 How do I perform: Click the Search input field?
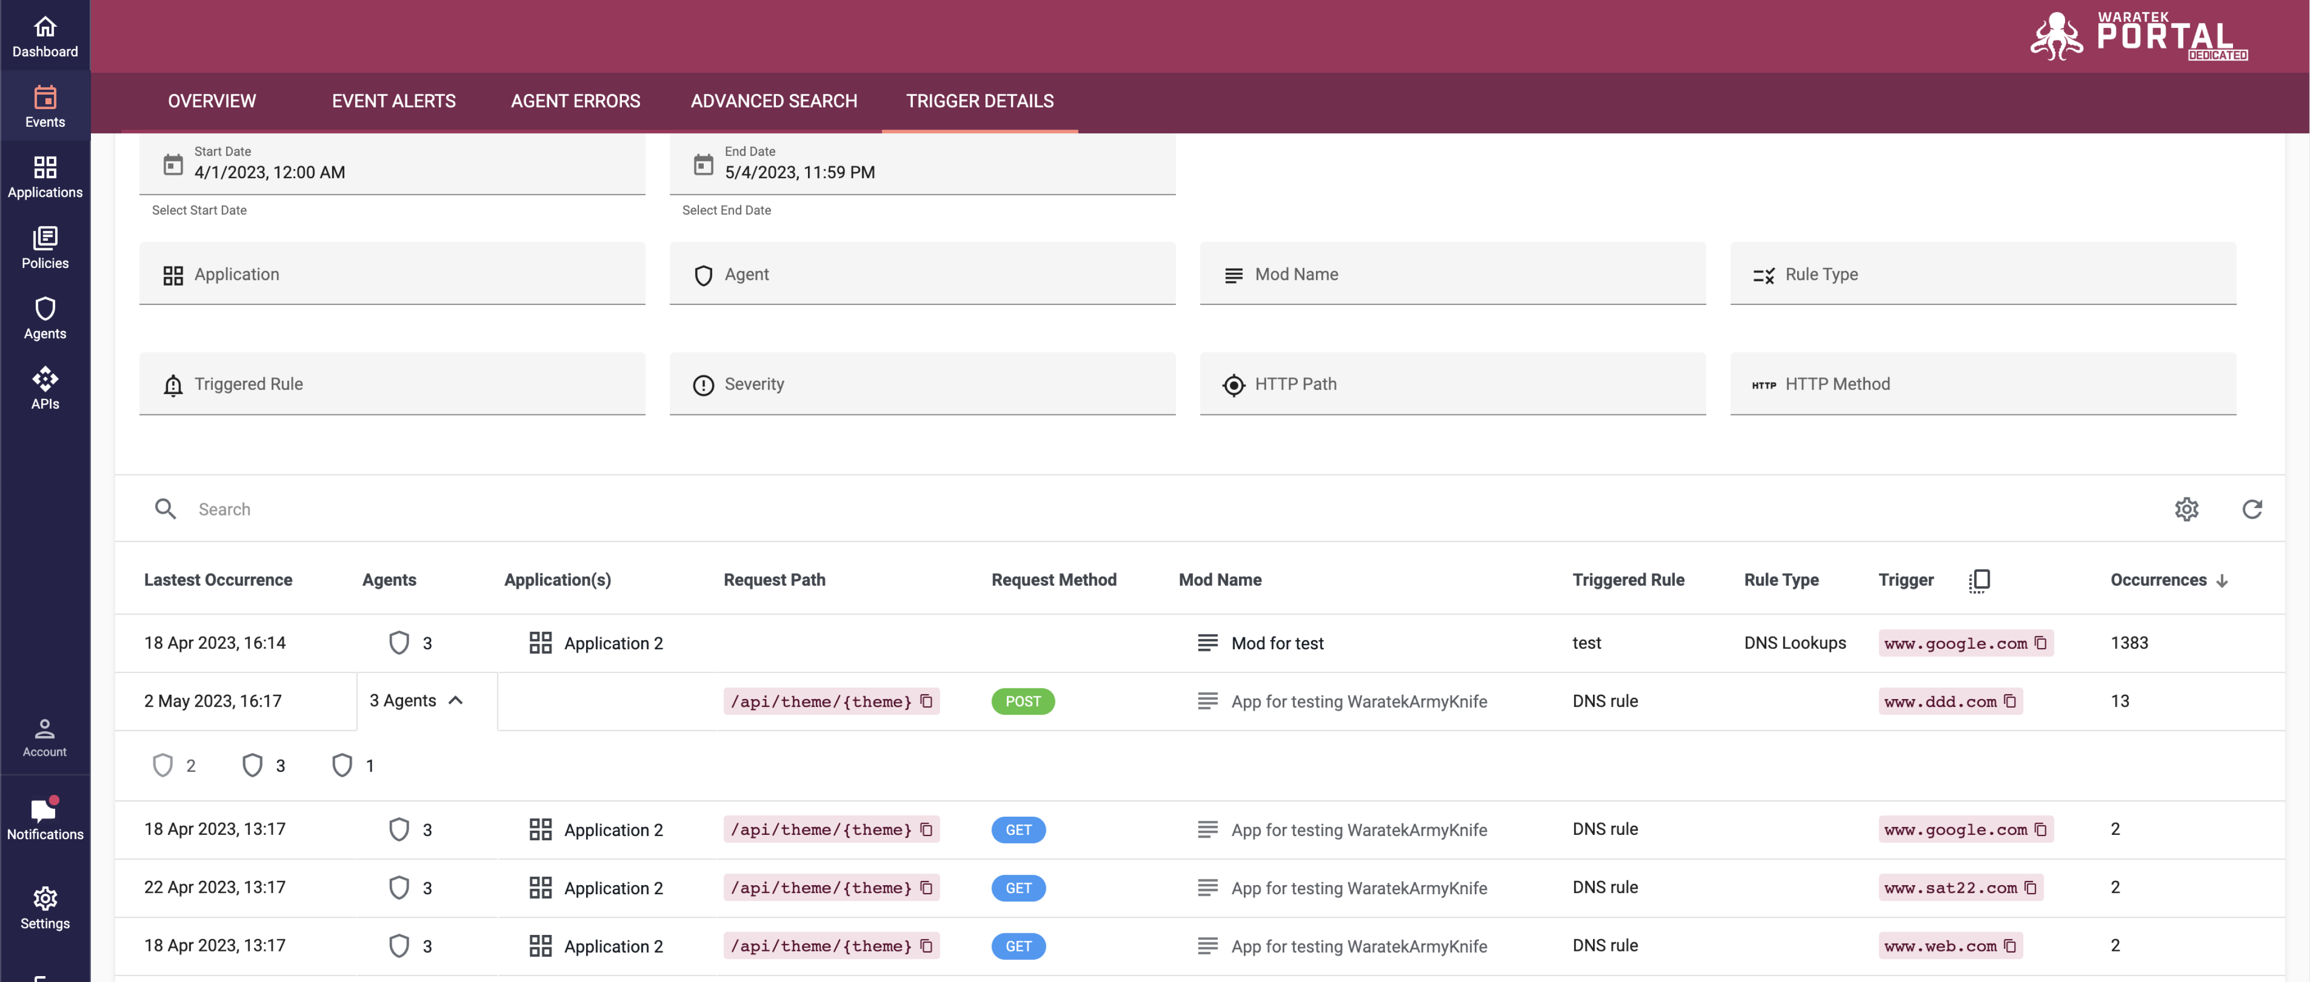coord(1166,509)
